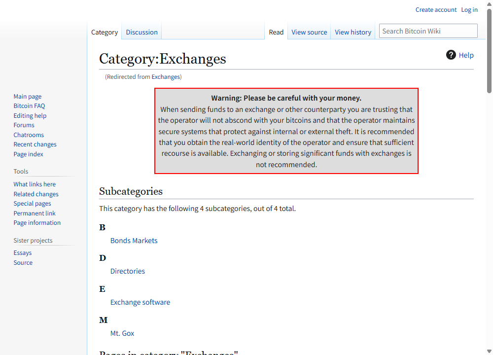Screen dimensions: 493x355
Task: Open the View source tab
Action: [309, 32]
